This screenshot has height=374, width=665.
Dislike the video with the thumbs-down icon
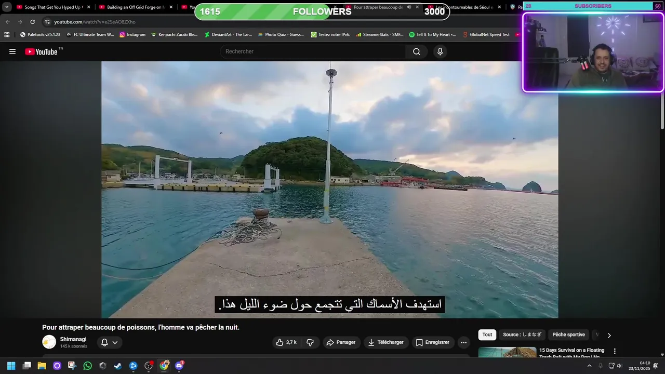(310, 342)
